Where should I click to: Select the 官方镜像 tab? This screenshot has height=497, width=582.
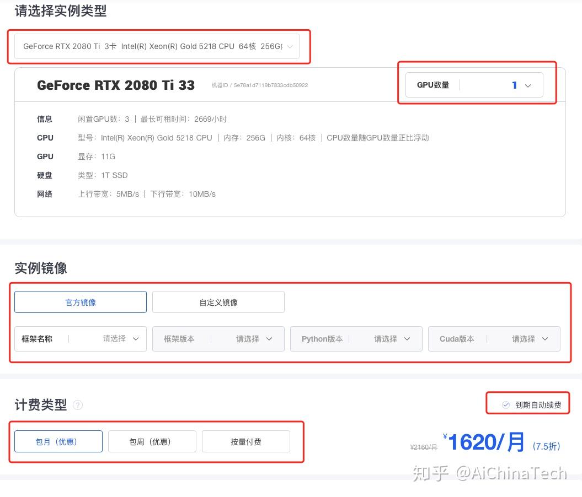click(81, 302)
